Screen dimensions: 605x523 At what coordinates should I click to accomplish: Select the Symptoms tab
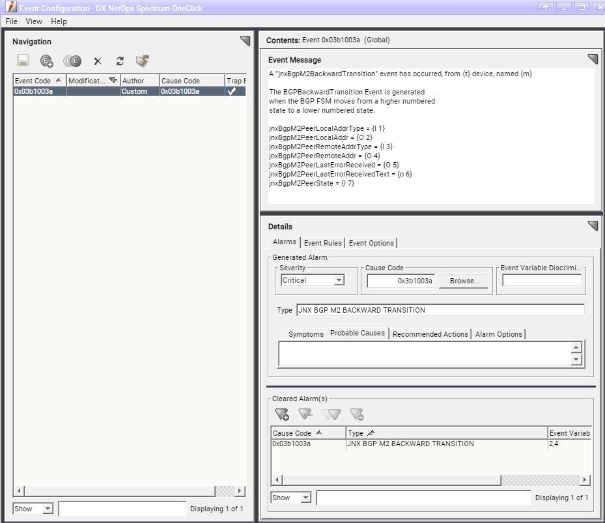(306, 334)
